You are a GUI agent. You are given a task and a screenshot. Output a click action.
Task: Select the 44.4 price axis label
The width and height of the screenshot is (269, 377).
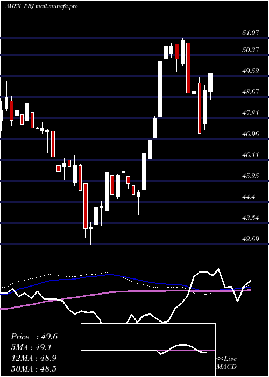pos(249,197)
